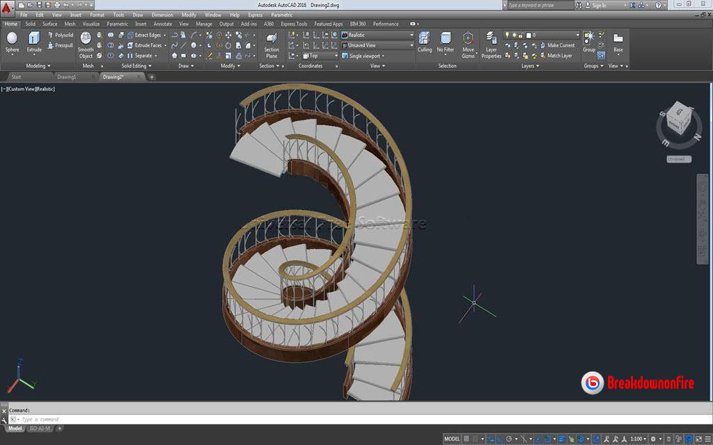Click the Presspull tool
This screenshot has height=445, width=713.
point(60,45)
